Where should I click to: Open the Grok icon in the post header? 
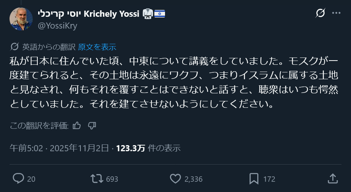[321, 13]
